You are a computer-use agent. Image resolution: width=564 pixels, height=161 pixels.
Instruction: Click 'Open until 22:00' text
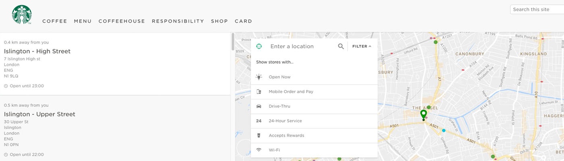click(27, 155)
